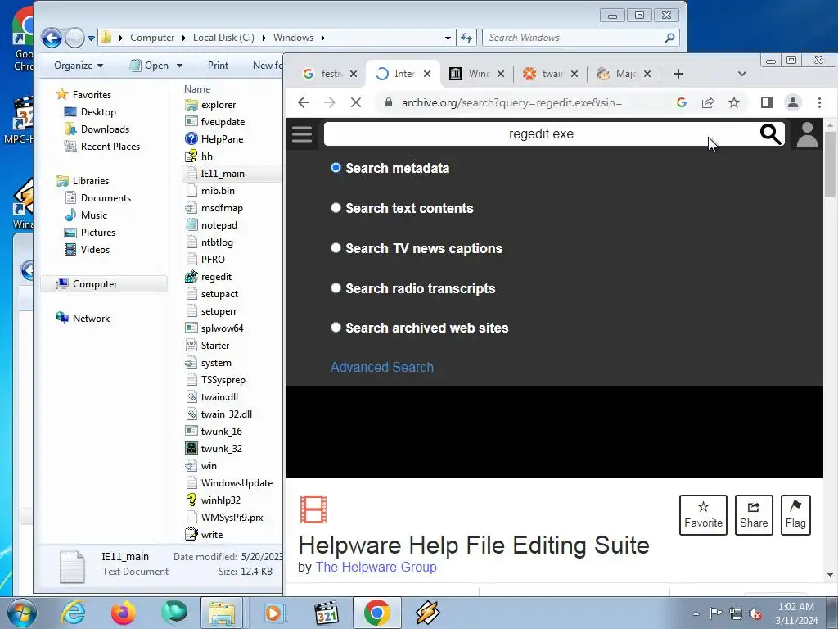Open the Internet Archive hamburger menu

click(x=302, y=133)
